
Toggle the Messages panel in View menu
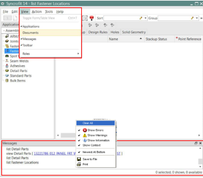50,39
